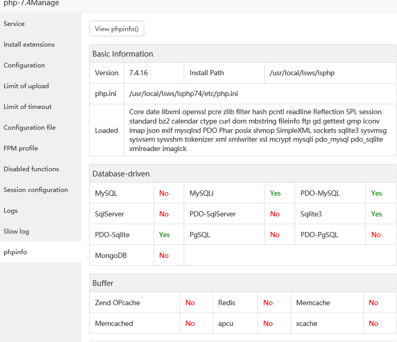Select FPM profile in sidebar
Image resolution: width=397 pixels, height=342 pixels.
[x=21, y=148]
